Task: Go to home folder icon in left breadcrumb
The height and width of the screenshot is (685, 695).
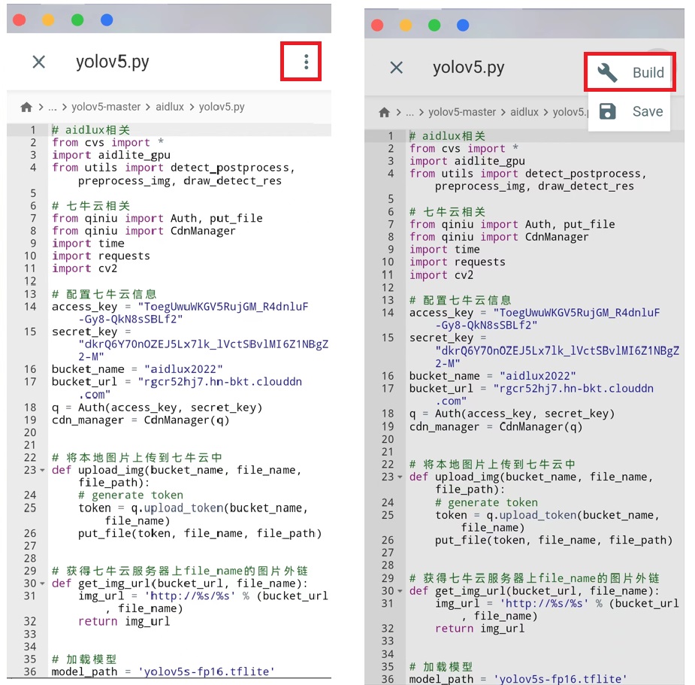Action: click(26, 108)
